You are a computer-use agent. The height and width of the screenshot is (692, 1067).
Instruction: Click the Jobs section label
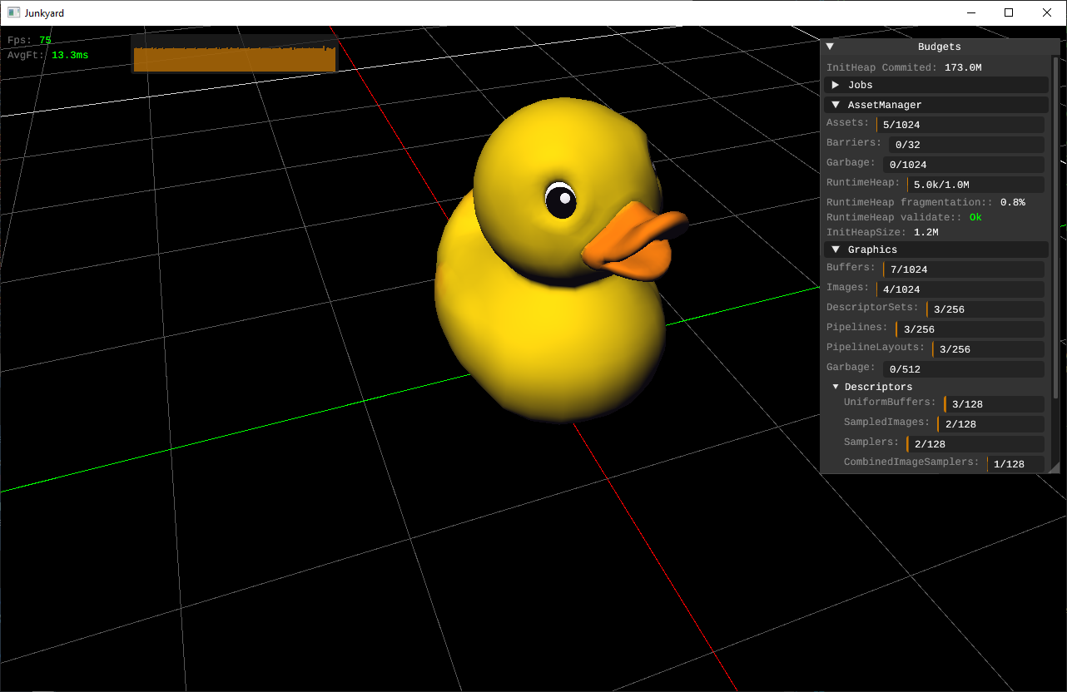pos(861,85)
